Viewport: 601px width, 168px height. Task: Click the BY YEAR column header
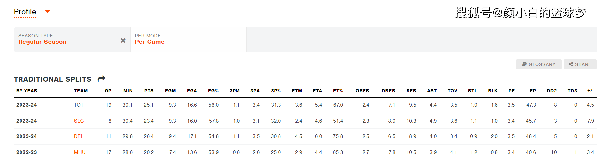pyautogui.click(x=27, y=91)
